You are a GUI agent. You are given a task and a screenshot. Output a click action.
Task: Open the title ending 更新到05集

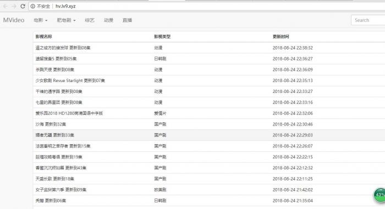56,59
